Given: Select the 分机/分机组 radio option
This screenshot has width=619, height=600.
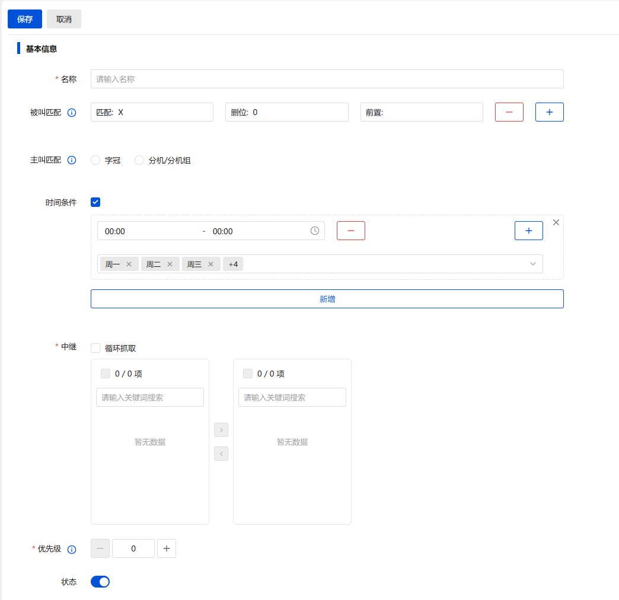Looking at the screenshot, I should pyautogui.click(x=139, y=160).
